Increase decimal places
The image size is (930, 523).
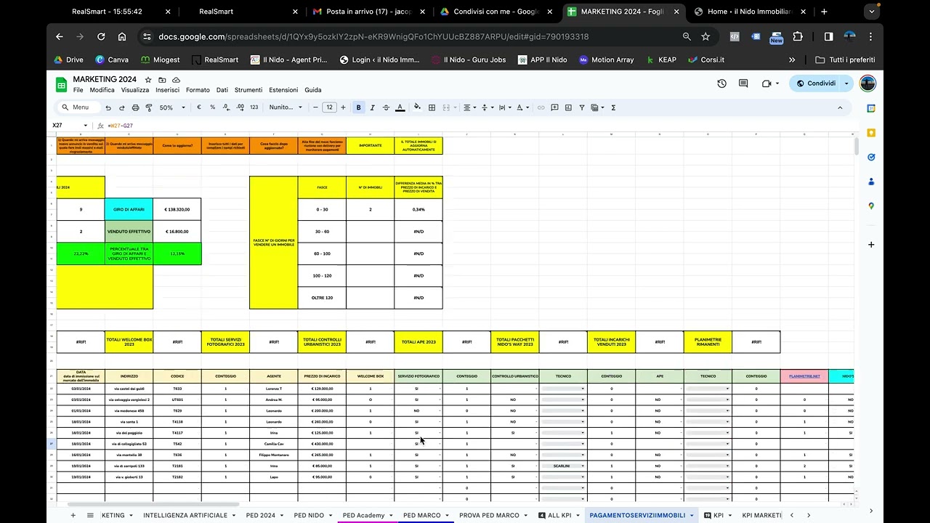click(x=240, y=108)
